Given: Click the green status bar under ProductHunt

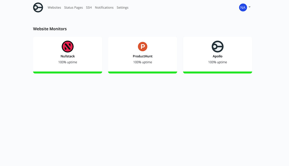Looking at the screenshot, I should (x=143, y=72).
